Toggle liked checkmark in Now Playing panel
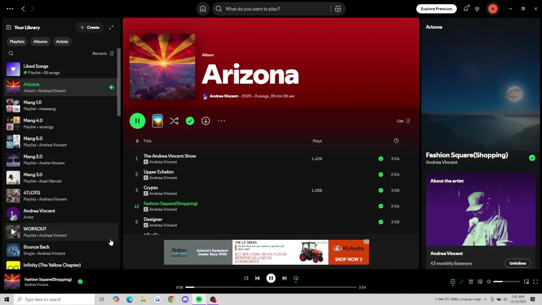The width and height of the screenshot is (542, 305). 532,158
